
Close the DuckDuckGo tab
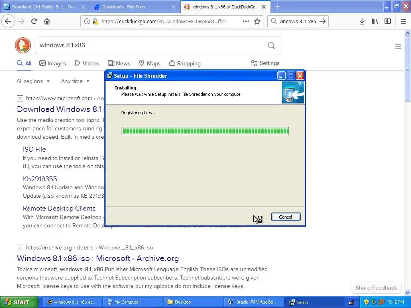[x=264, y=7]
